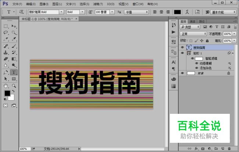Open the History panel icon
The height and width of the screenshot is (152, 239).
174,25
